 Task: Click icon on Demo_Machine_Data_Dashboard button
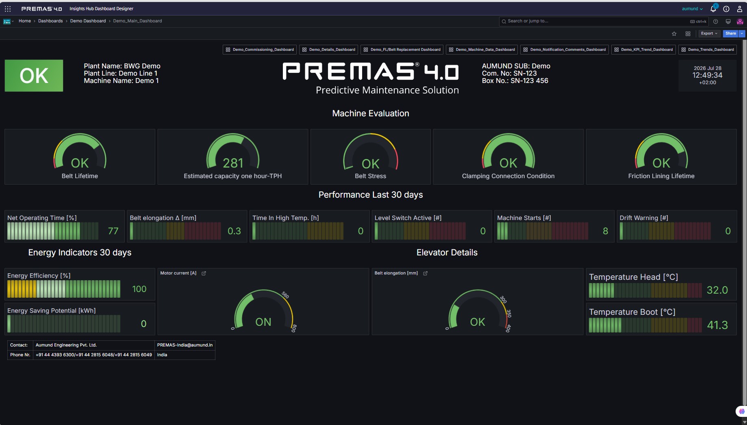point(451,50)
